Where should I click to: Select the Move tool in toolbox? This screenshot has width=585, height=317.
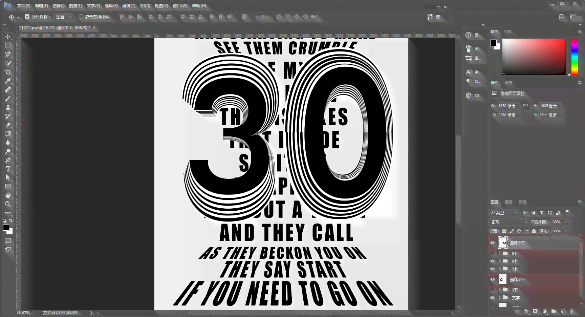[x=8, y=37]
